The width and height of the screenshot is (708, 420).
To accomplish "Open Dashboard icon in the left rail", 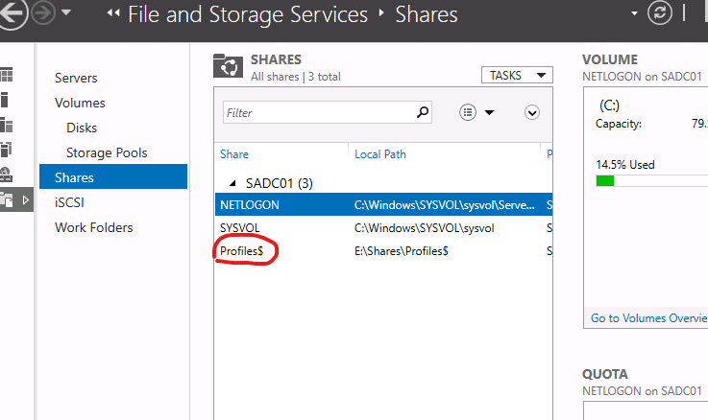I will (x=7, y=75).
